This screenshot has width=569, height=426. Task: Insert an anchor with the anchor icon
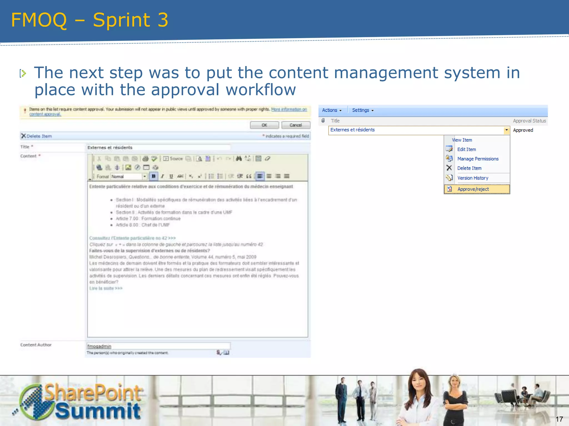click(x=117, y=168)
